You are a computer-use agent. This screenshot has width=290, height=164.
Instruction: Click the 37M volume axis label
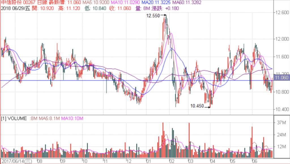click(282, 123)
